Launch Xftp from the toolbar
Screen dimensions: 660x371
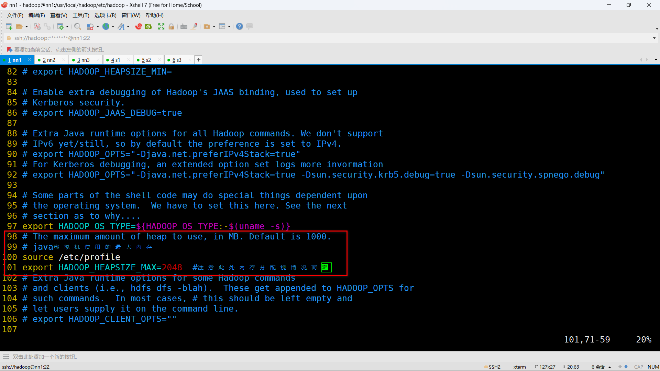pos(148,26)
